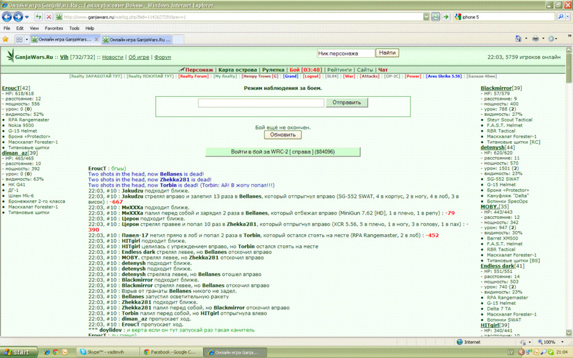Image resolution: width=573 pixels, height=358 pixels.
Task: Click the Обновить button
Action: pyautogui.click(x=283, y=135)
